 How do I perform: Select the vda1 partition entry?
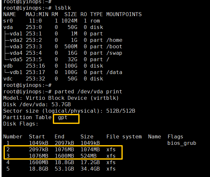coord(16,34)
